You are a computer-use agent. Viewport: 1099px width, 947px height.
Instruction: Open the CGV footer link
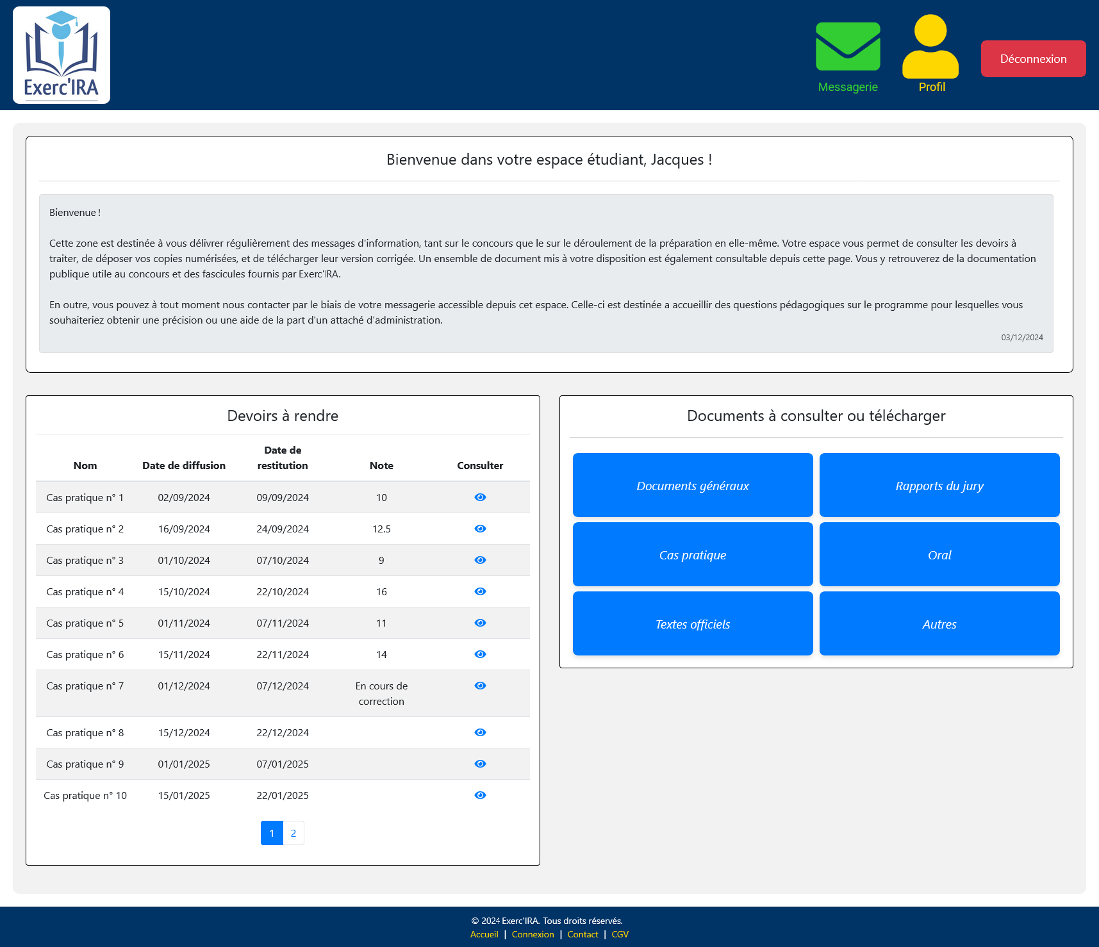[620, 934]
